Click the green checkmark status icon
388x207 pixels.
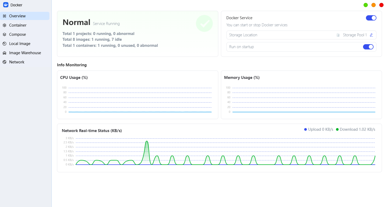click(x=204, y=24)
